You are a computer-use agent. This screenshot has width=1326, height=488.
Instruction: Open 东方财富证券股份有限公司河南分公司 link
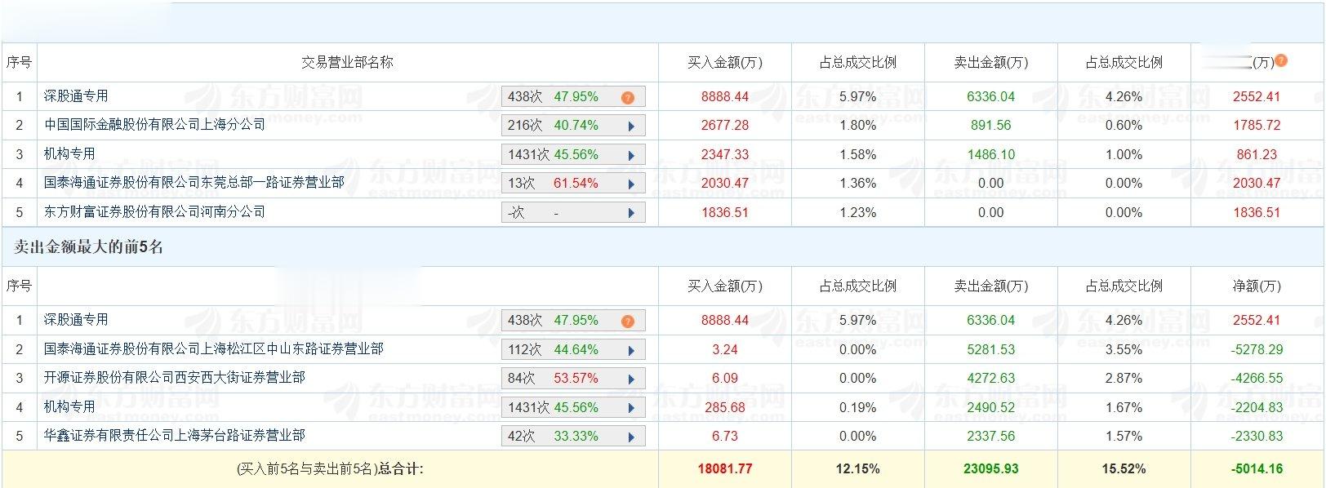coord(154,212)
